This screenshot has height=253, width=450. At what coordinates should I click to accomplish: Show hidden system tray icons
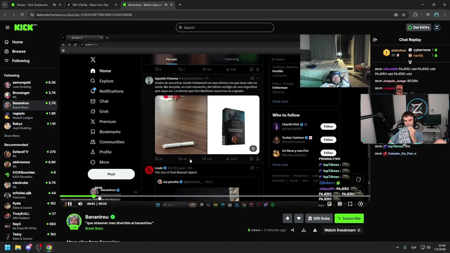pyautogui.click(x=398, y=247)
